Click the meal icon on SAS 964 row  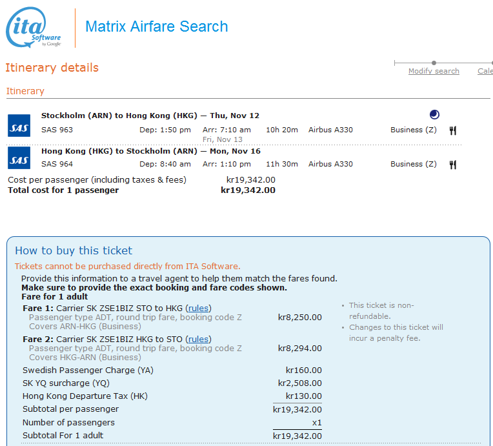[453, 165]
